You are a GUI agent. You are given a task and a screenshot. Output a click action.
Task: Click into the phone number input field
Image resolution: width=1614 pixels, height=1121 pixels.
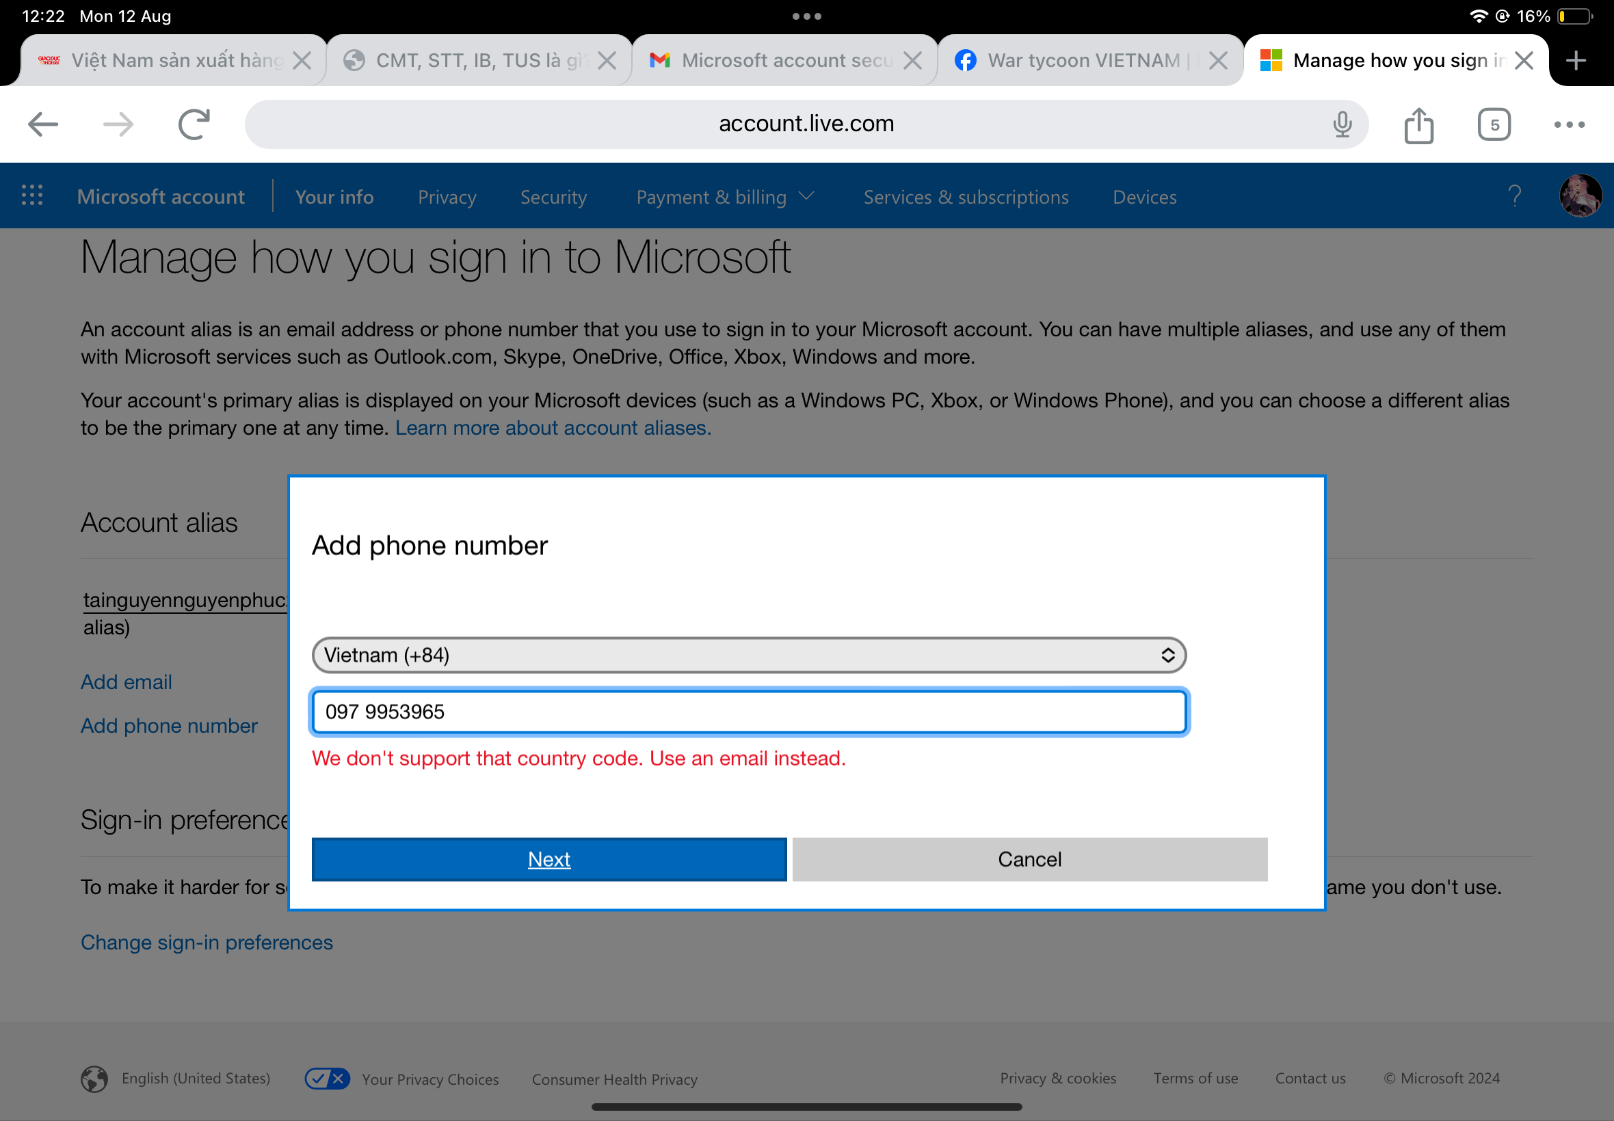coord(748,712)
